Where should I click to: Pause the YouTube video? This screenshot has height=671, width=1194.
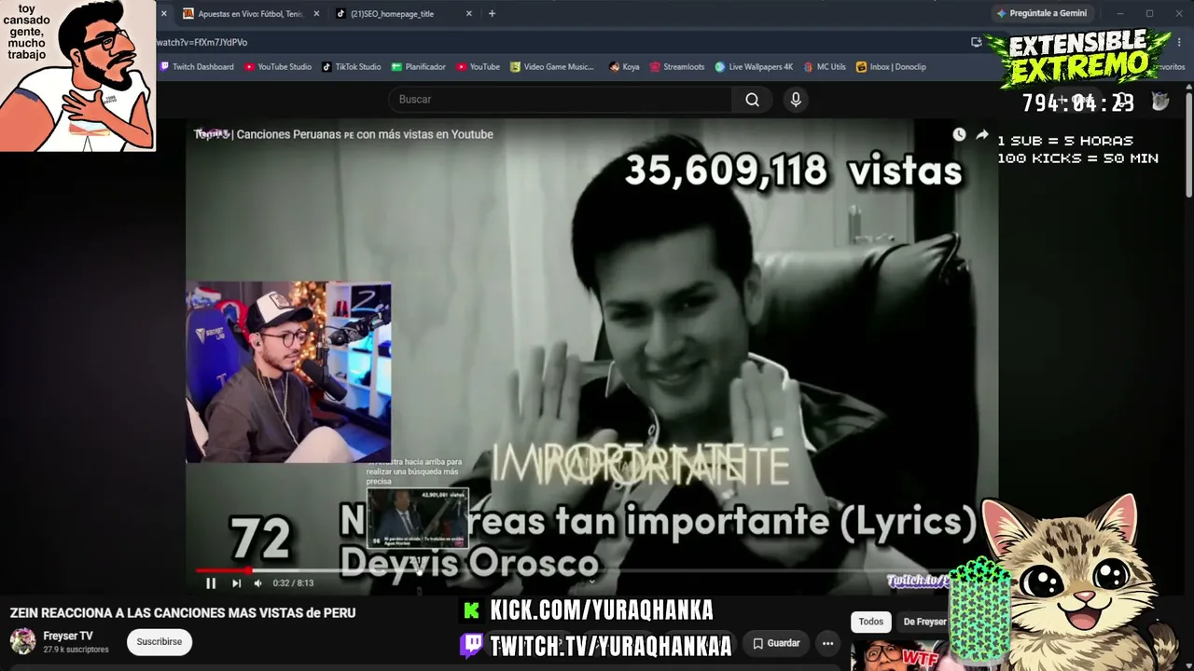pyautogui.click(x=211, y=583)
